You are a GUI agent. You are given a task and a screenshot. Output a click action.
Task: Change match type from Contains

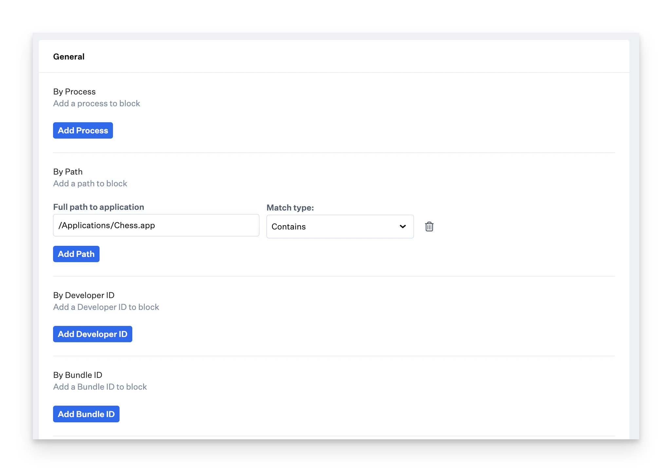coord(340,226)
